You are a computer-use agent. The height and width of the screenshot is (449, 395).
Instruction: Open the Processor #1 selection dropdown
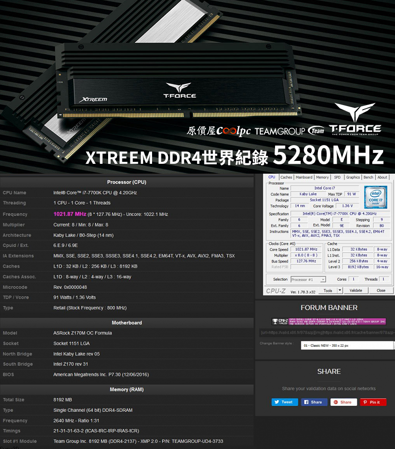[309, 279]
